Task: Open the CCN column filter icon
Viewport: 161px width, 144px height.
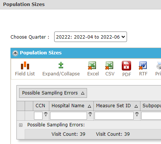Action: 46,114
